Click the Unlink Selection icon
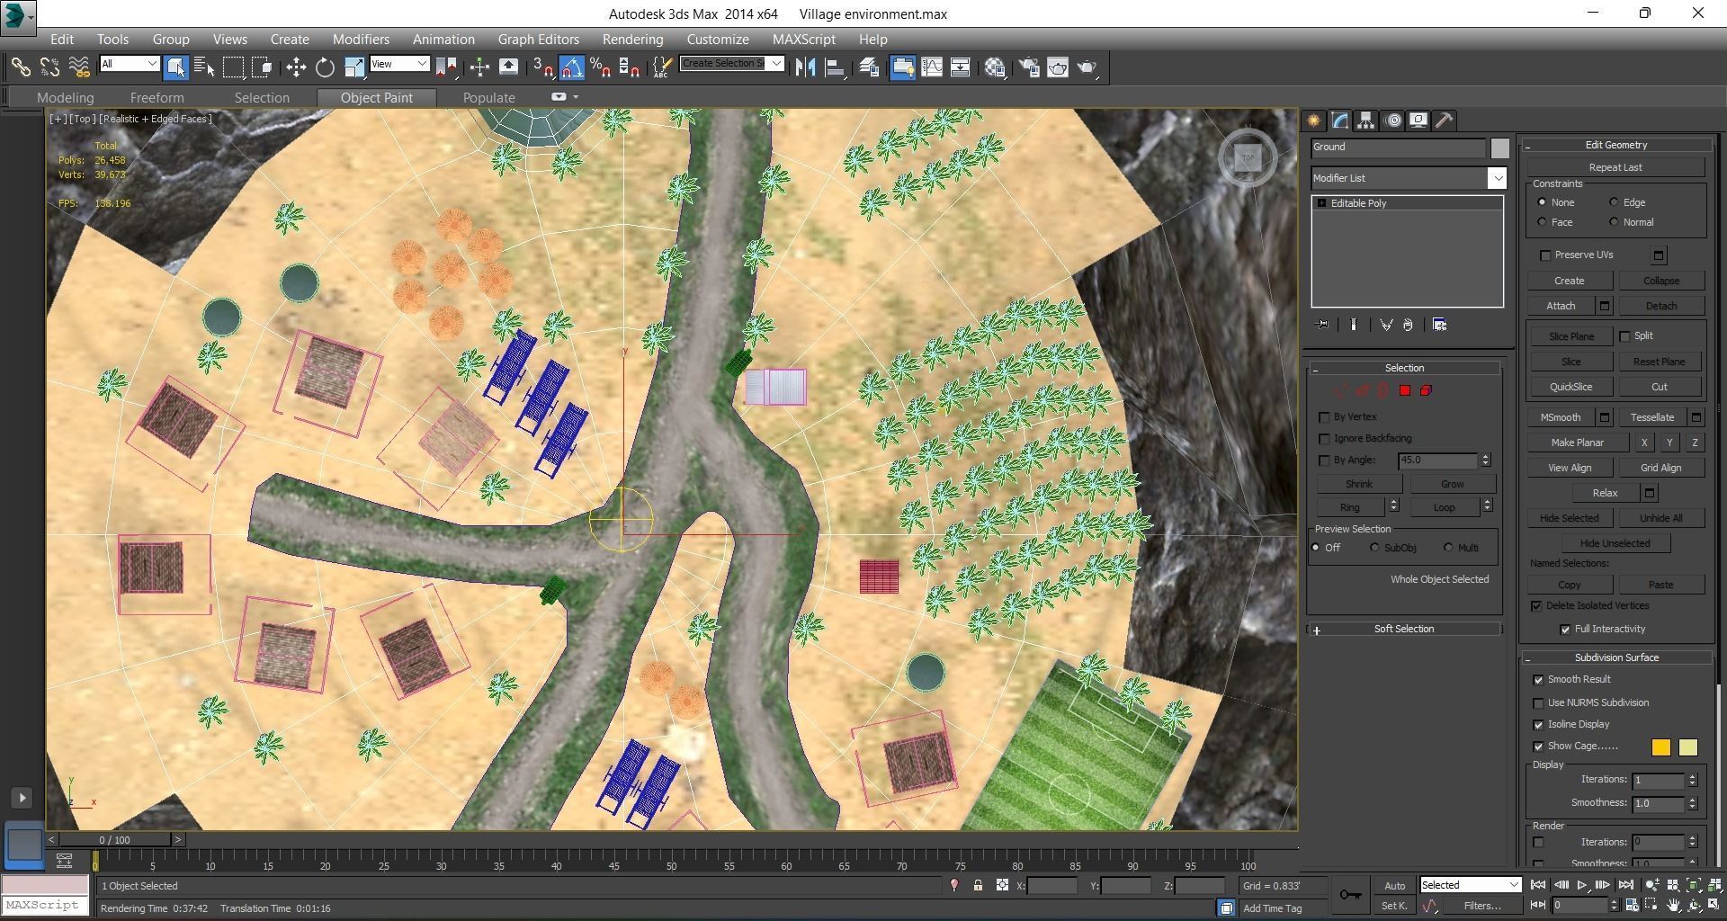The width and height of the screenshot is (1727, 921). (49, 67)
